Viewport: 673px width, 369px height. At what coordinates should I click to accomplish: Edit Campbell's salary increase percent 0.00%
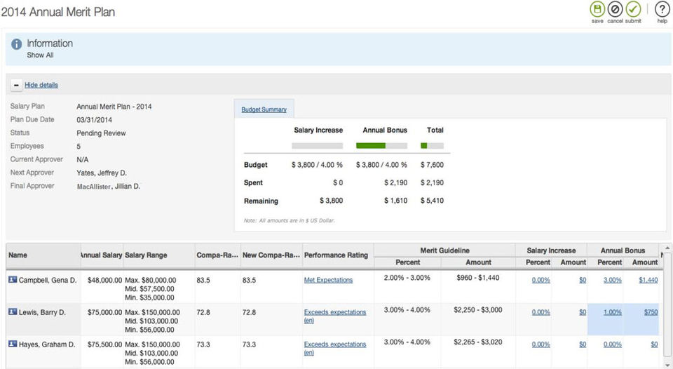click(541, 280)
